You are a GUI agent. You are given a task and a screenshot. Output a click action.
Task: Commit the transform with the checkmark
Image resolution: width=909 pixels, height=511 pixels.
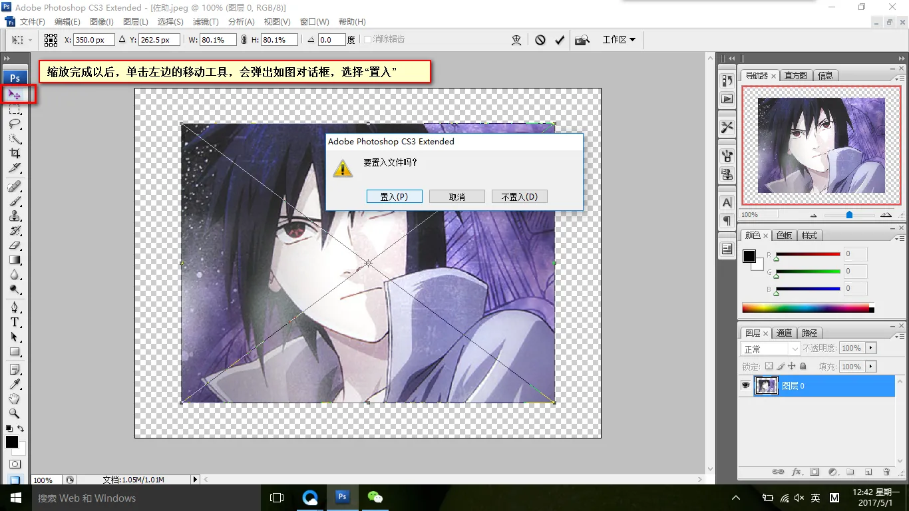560,40
